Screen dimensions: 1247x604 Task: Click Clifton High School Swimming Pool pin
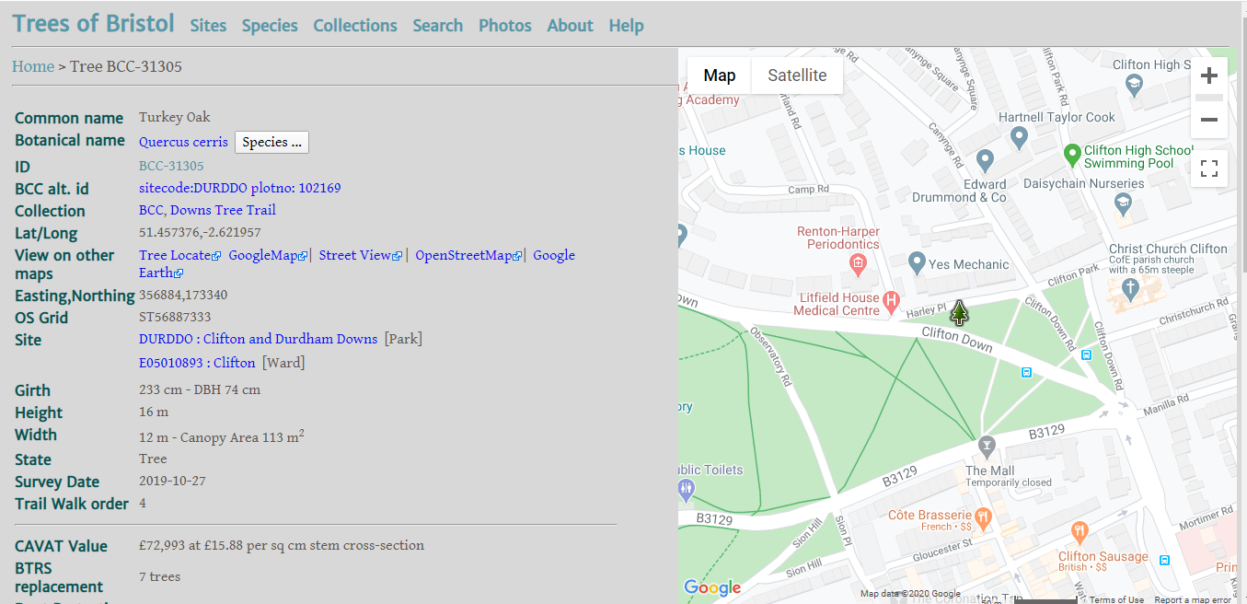(x=1071, y=155)
